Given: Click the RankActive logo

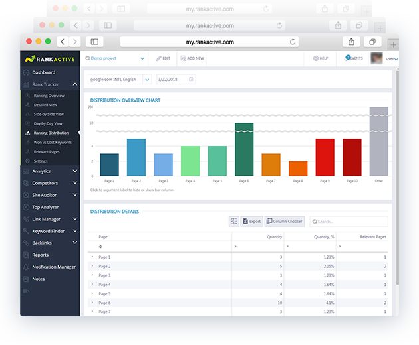Looking at the screenshot, I should pos(50,59).
